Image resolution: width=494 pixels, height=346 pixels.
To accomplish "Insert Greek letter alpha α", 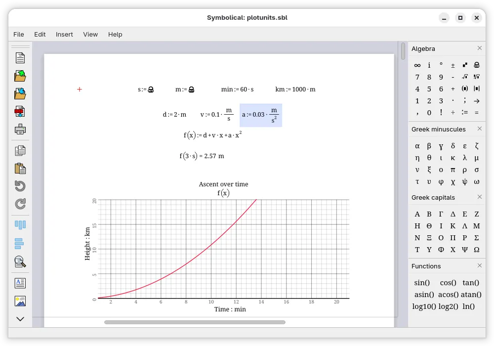I will [x=417, y=146].
